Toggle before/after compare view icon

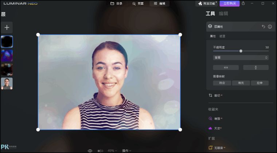point(100,151)
